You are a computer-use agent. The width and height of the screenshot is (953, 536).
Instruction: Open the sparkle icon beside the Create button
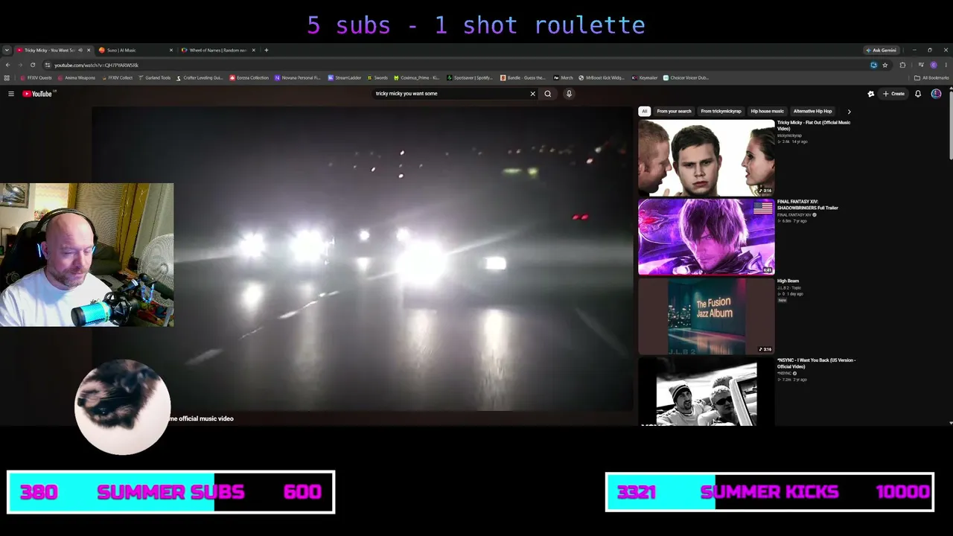click(x=871, y=94)
